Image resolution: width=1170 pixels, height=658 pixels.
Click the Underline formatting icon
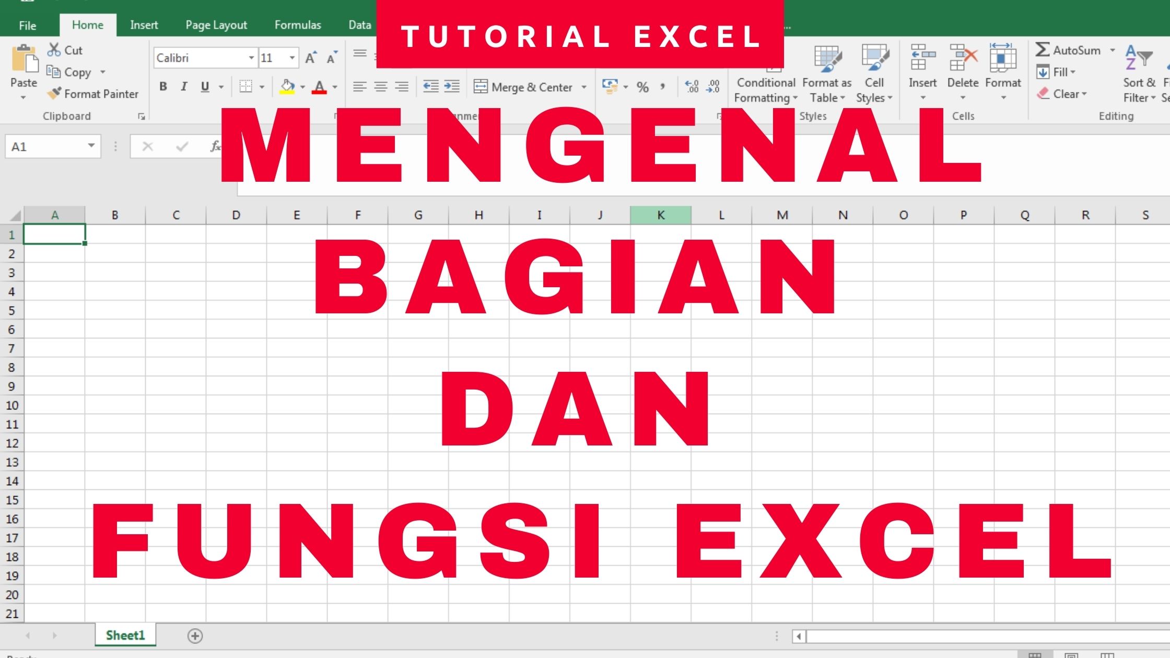coord(204,87)
